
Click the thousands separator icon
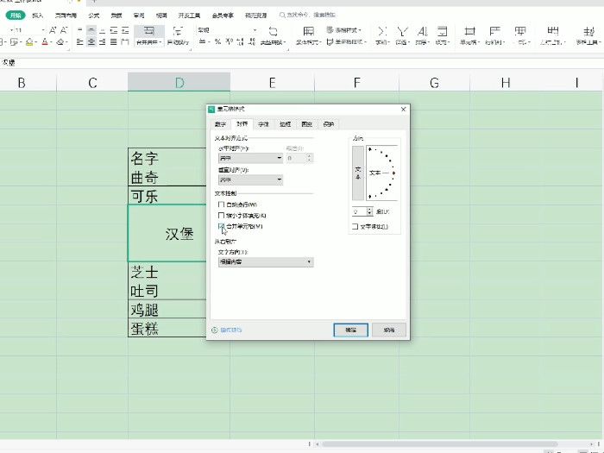pos(230,41)
